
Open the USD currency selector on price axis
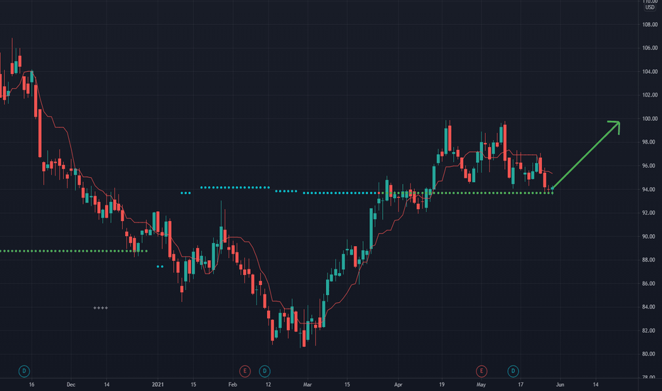649,8
